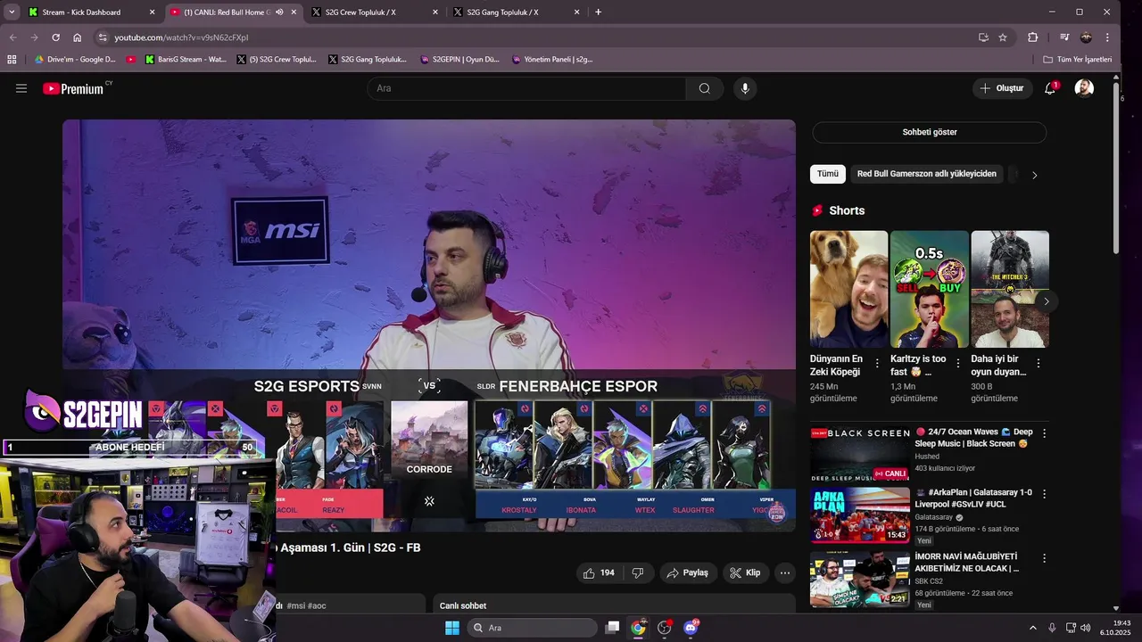Bookmark this page with the star icon
This screenshot has width=1142, height=642.
click(1003, 37)
